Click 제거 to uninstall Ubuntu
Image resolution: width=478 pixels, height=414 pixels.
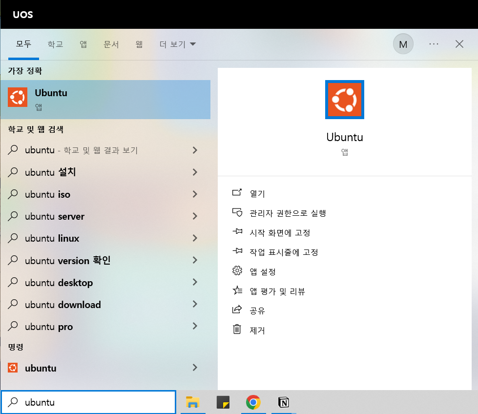(257, 331)
